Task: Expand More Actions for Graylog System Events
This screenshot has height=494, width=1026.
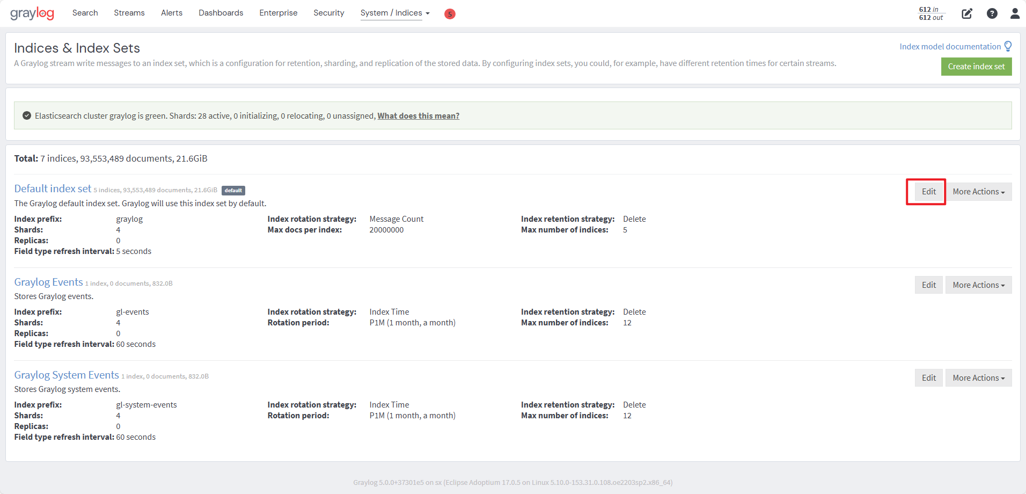Action: (x=979, y=378)
